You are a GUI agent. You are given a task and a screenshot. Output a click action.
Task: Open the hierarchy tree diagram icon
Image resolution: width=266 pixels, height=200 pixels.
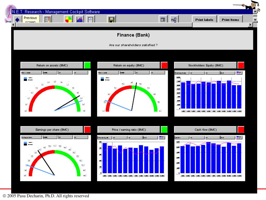coord(174,20)
